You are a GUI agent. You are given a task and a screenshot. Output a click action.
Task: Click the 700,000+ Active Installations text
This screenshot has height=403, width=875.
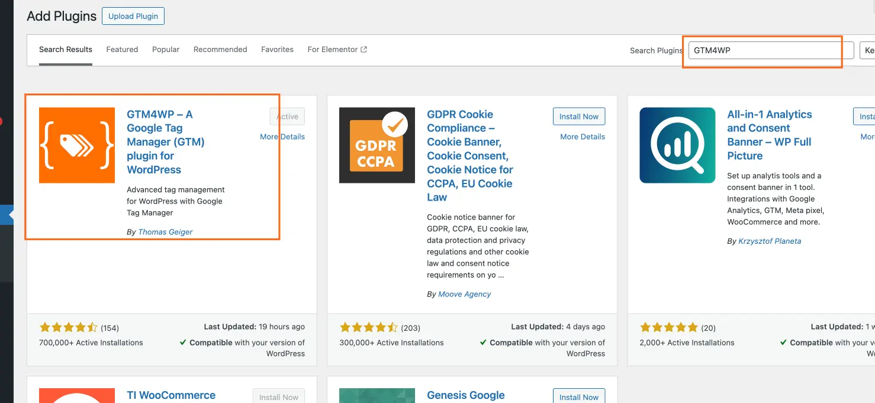click(x=91, y=343)
